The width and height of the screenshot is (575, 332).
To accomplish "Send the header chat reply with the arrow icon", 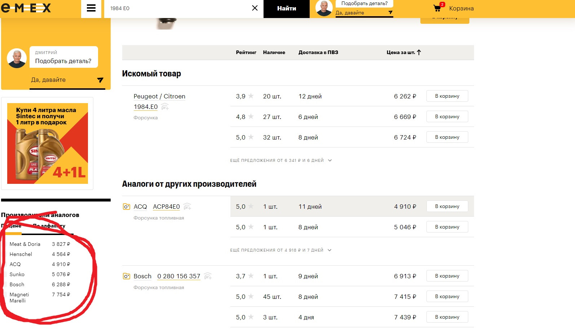I will tap(390, 13).
